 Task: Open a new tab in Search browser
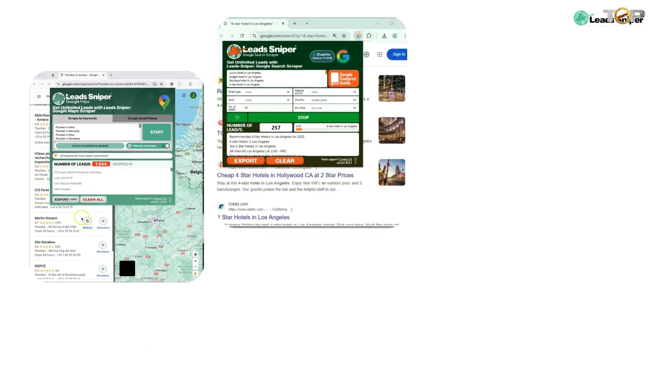(294, 23)
